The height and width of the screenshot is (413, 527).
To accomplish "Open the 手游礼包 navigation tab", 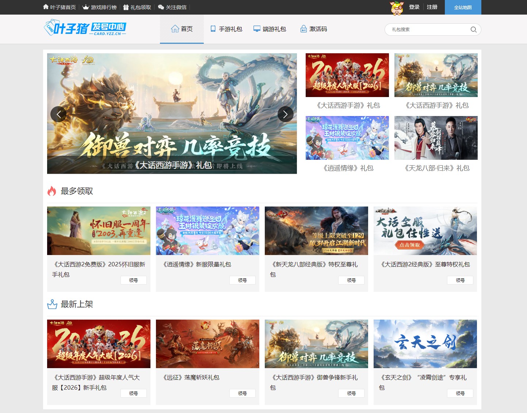I will pos(226,29).
